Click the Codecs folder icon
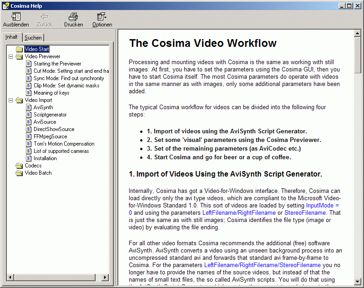364x288 pixels. (19, 166)
